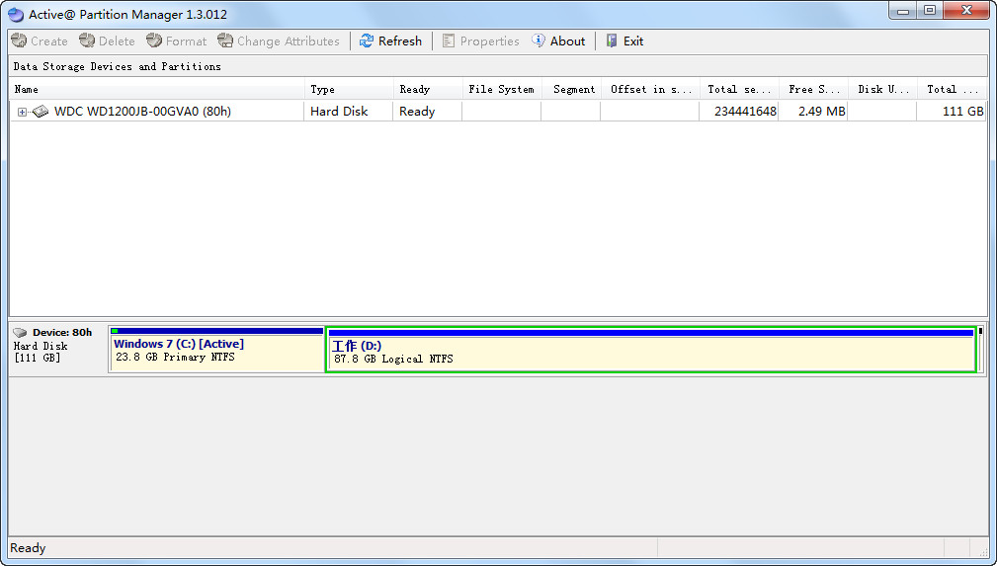Click the Ready column header
Image resolution: width=997 pixels, height=566 pixels.
point(428,89)
